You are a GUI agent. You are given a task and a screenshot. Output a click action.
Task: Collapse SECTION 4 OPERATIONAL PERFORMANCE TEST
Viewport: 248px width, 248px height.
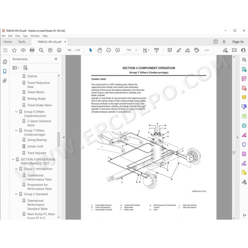click(13, 159)
